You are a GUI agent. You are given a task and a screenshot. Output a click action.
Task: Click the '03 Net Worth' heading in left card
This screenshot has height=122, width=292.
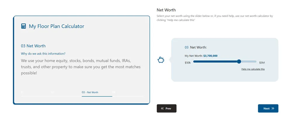point(33,46)
